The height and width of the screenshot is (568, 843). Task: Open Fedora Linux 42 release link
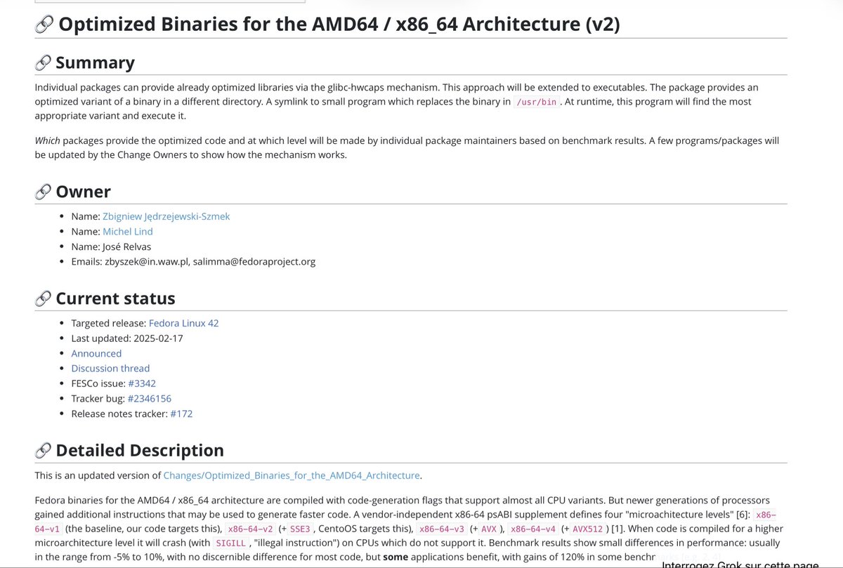pos(183,323)
